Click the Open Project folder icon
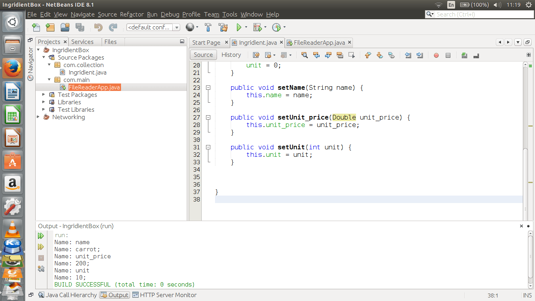535x301 pixels. [x=65, y=27]
